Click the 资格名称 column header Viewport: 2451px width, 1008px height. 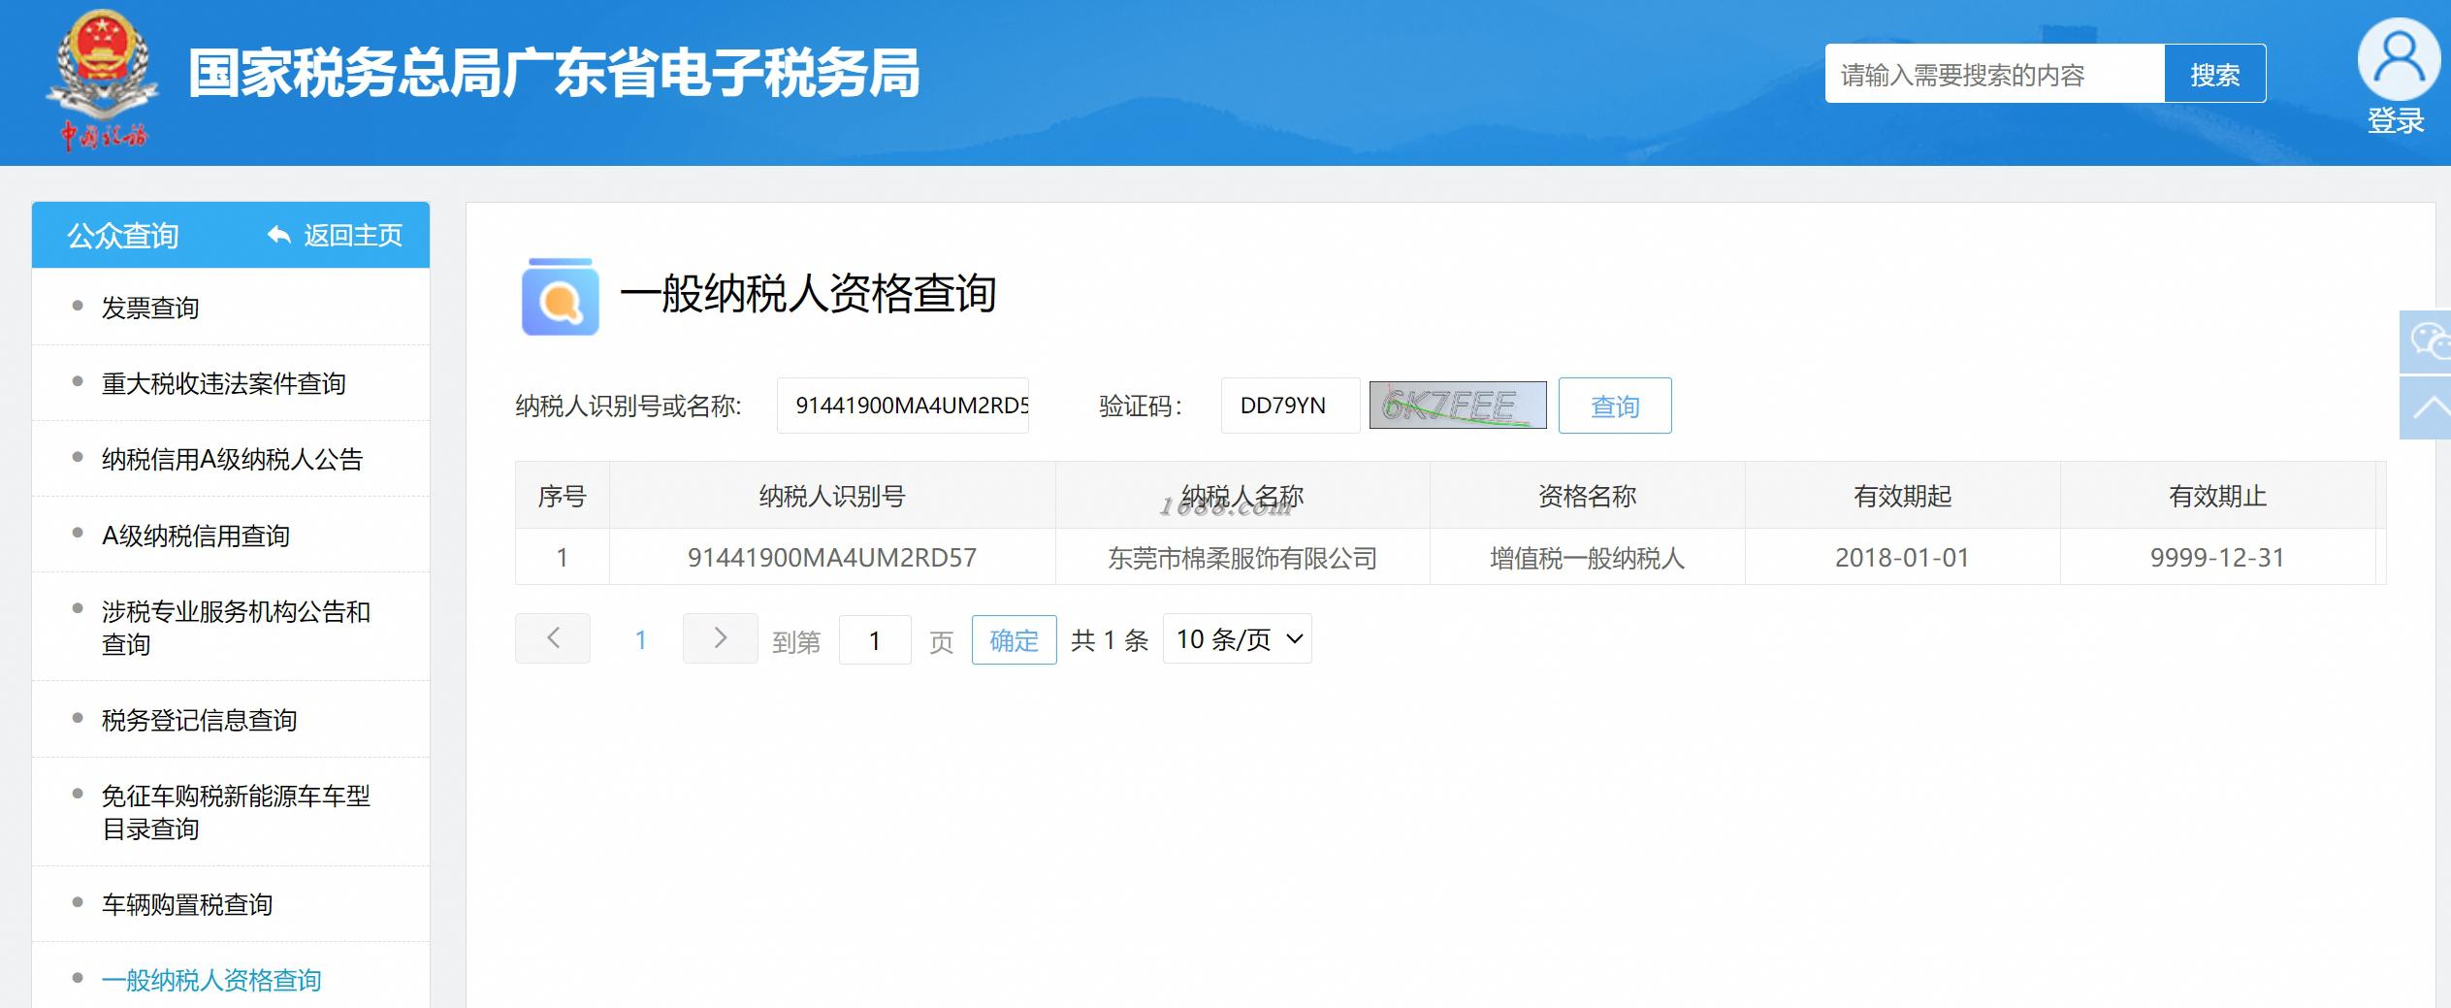tap(1587, 496)
